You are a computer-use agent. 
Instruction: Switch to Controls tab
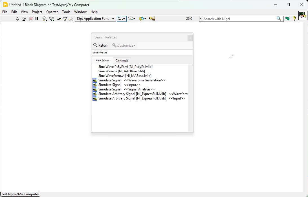122,60
